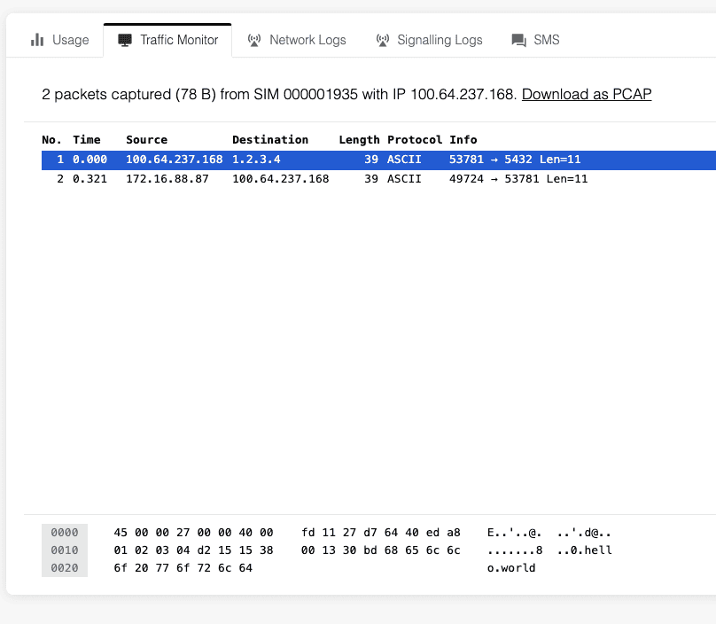Click source 100.64.237.168 in packet 1 row
This screenshot has width=716, height=624.
pyautogui.click(x=175, y=160)
